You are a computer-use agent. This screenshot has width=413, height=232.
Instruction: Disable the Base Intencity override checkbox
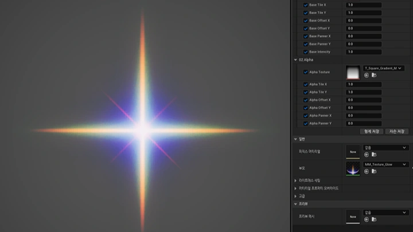pos(305,52)
